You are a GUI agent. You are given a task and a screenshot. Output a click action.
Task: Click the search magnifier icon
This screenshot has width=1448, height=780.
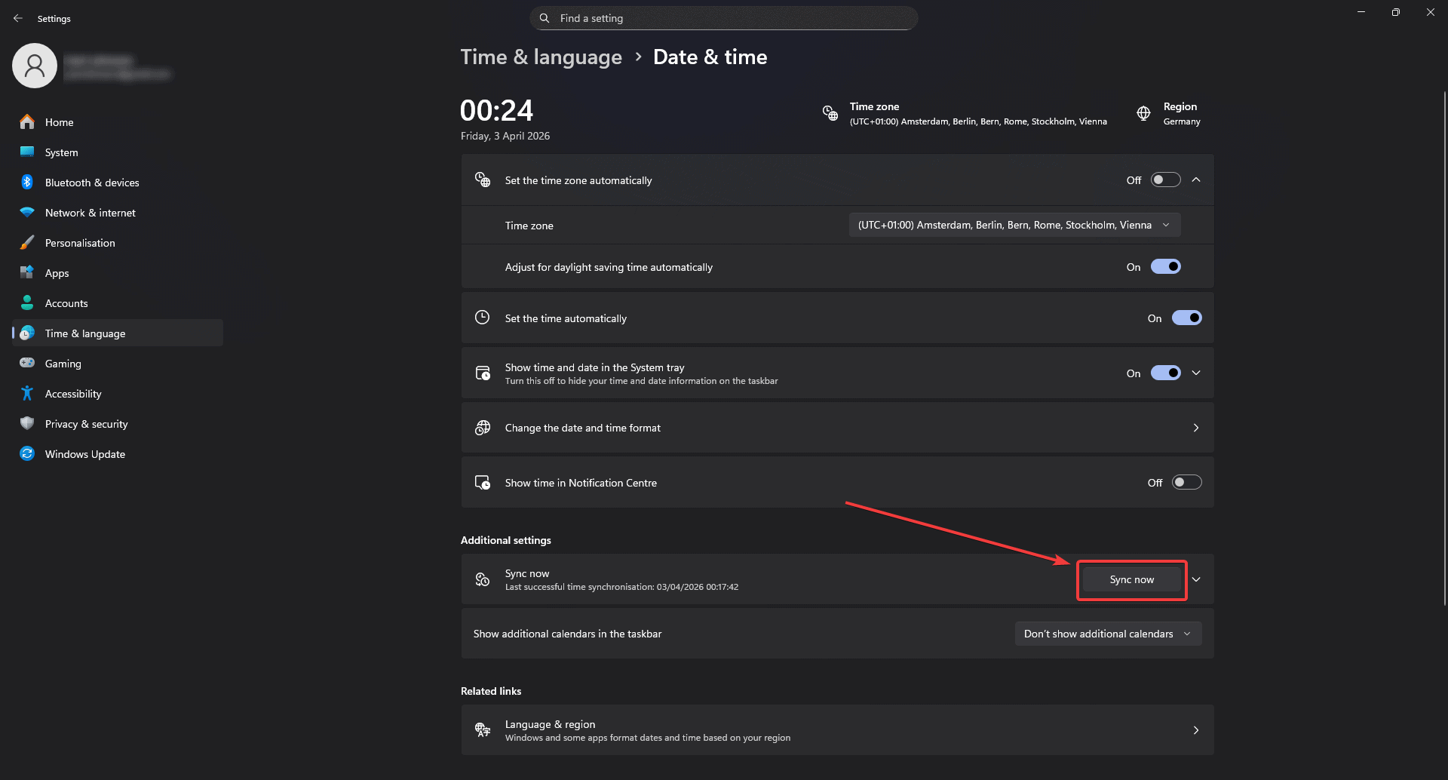click(x=545, y=18)
